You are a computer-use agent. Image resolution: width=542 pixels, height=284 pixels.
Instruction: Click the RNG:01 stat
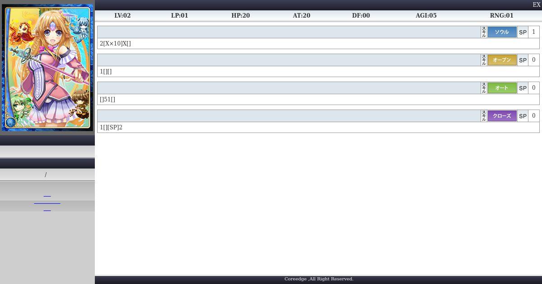502,15
